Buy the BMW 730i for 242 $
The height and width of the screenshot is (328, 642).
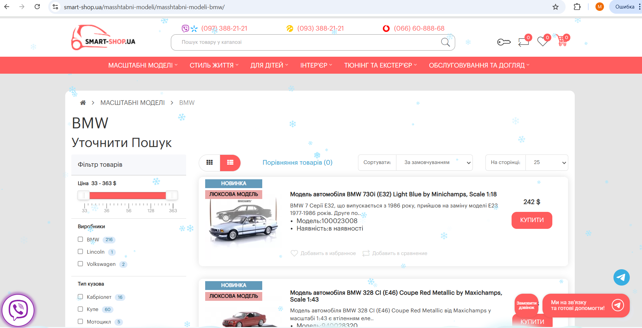[x=532, y=220]
